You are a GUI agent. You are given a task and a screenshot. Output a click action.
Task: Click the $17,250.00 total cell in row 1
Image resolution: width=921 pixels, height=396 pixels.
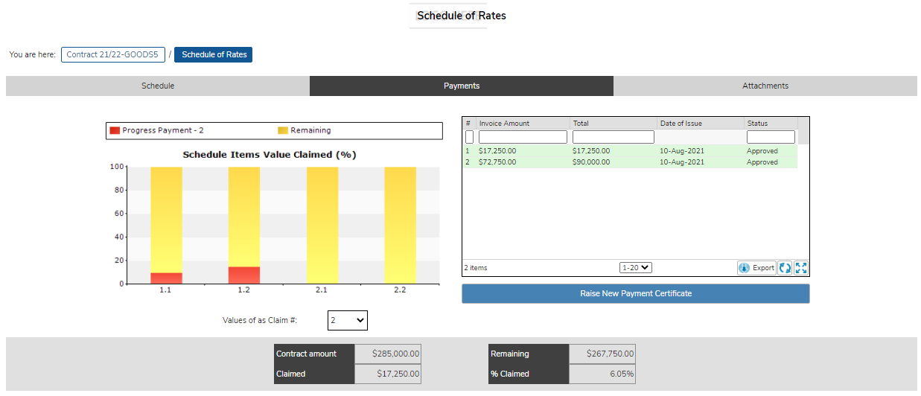coord(591,150)
